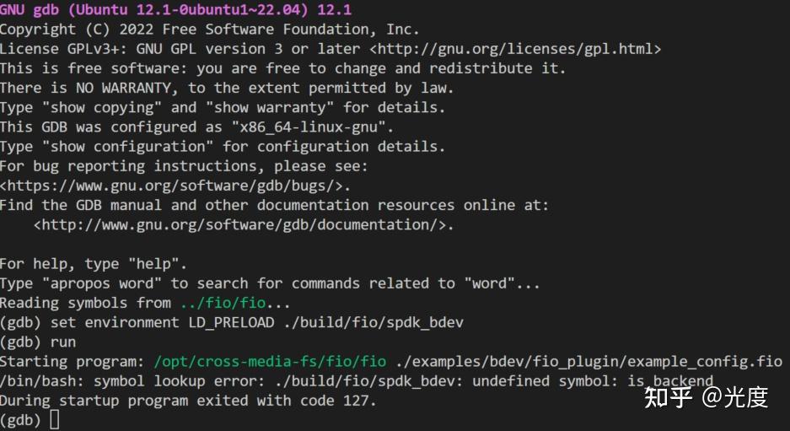Open the GDB documentation URL
Viewport: 790px width, 431px height.
(x=244, y=224)
